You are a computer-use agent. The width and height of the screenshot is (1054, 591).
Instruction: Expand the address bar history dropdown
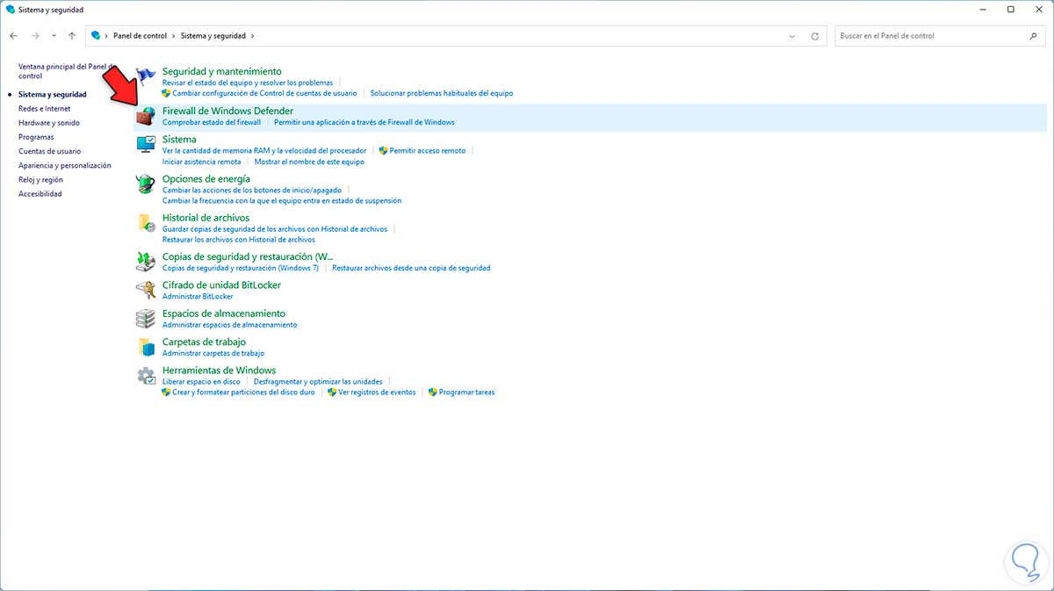(x=793, y=36)
